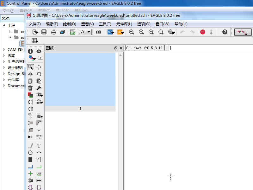Screen dimensions: 253x190
Task: Click the Zoom to fit icon
Action: pos(132,32)
